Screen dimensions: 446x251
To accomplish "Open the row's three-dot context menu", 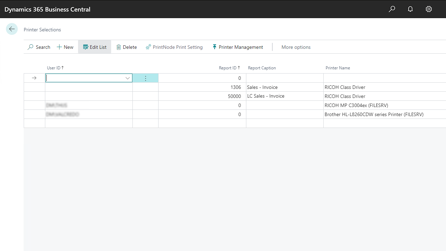I will coord(146,78).
